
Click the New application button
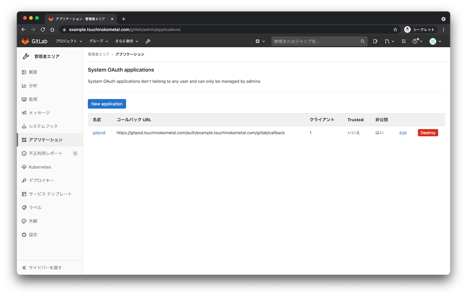tap(107, 104)
